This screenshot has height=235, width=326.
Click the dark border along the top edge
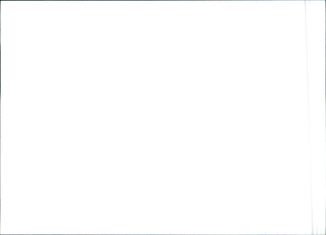pyautogui.click(x=163, y=0)
